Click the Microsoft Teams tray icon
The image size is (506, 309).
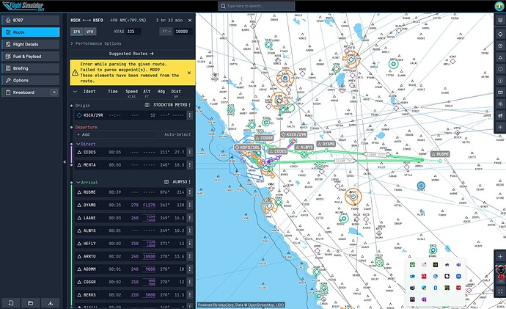(x=458, y=265)
